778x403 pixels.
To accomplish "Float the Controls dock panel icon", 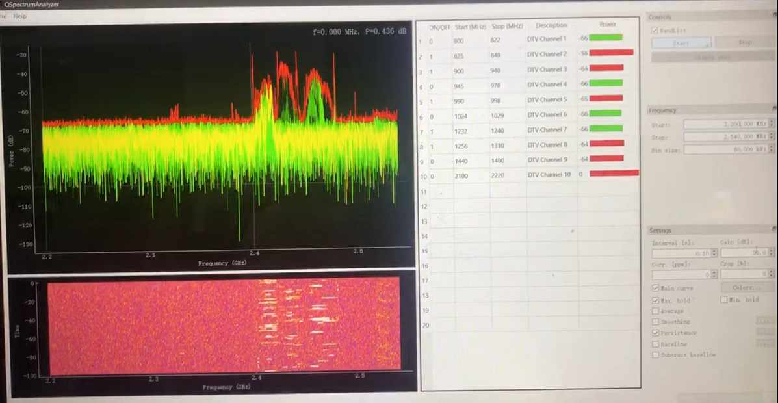I will tap(773, 17).
